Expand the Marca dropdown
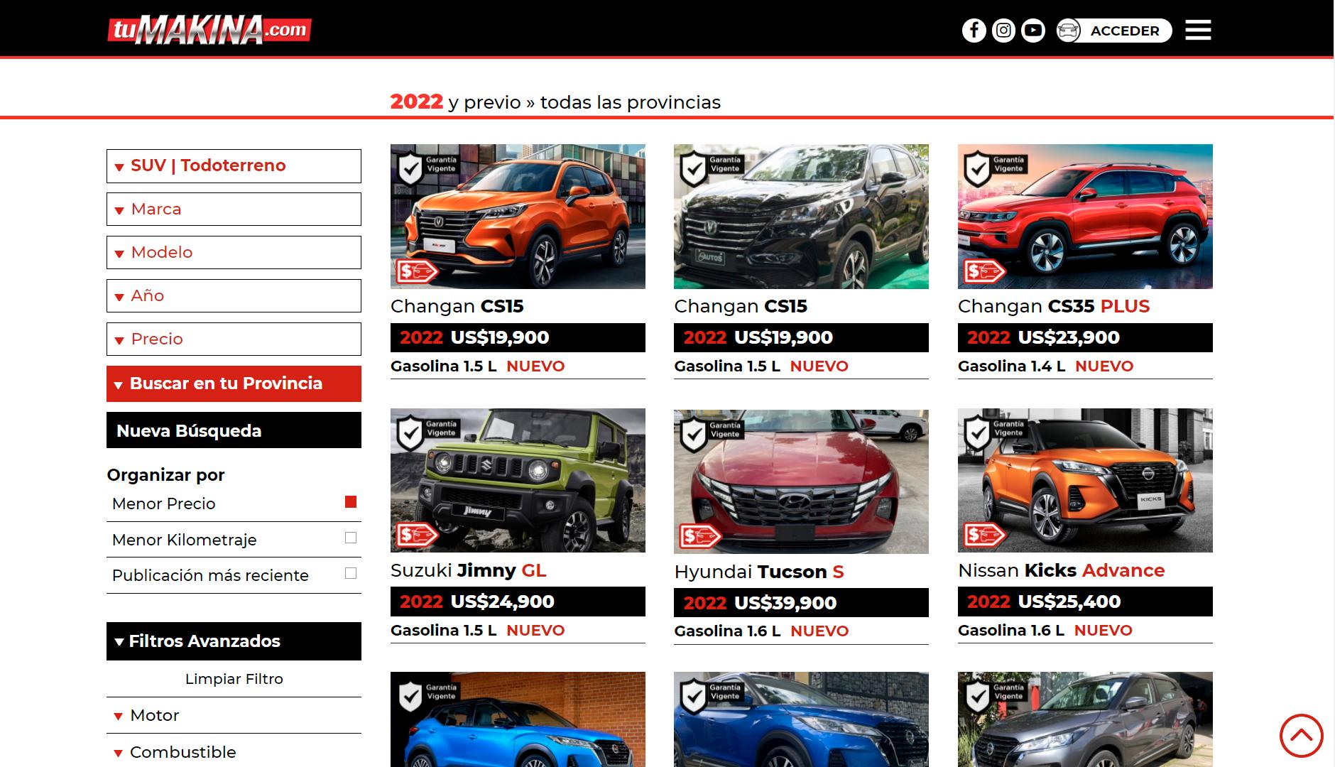 click(x=234, y=209)
